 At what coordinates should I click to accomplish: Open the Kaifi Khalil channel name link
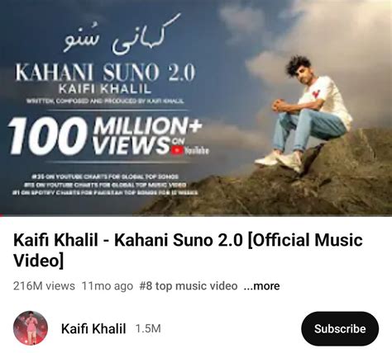[x=93, y=328]
